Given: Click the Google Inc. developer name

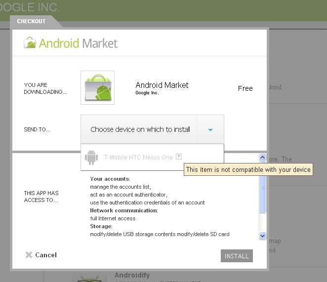Looking at the screenshot, I should 147,93.
